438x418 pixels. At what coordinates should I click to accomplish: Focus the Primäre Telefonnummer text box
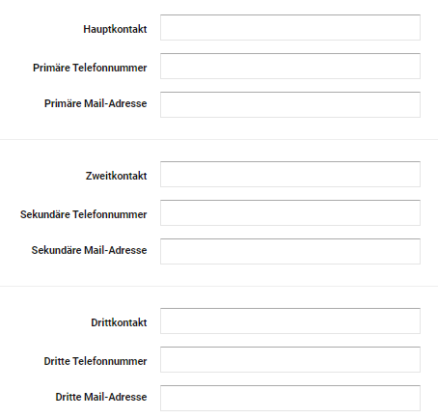290,67
